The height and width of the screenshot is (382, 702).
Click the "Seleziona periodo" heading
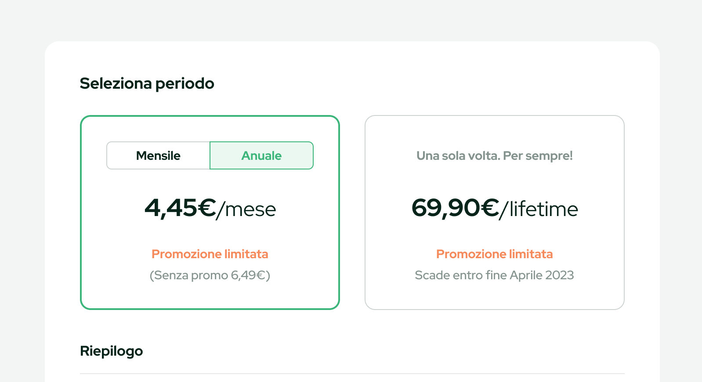(x=147, y=83)
